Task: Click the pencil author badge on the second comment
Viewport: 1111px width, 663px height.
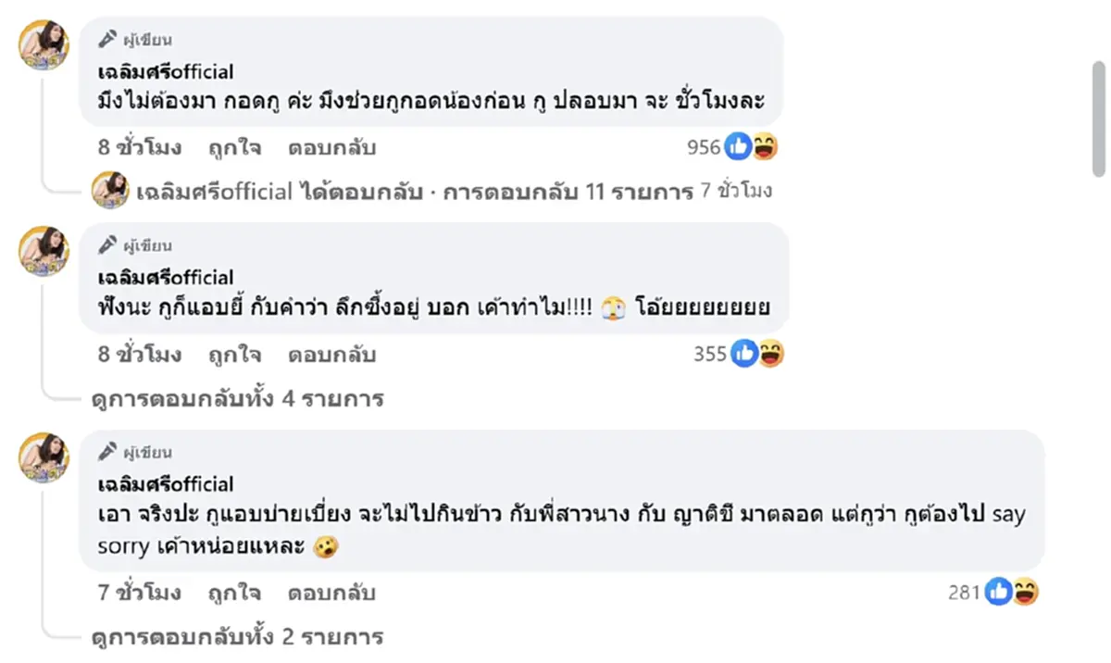Action: click(x=109, y=244)
